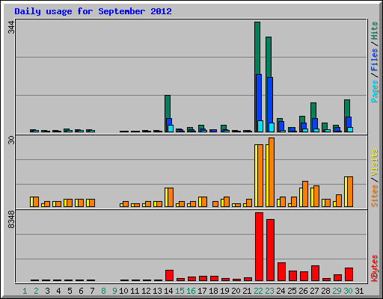Select the red KBytes bar for day 14
The height and width of the screenshot is (299, 383).
(x=169, y=275)
